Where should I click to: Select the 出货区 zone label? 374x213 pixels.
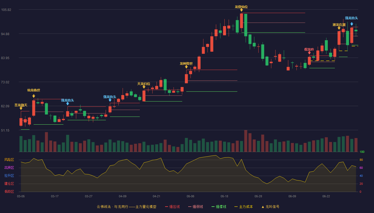tap(9, 168)
